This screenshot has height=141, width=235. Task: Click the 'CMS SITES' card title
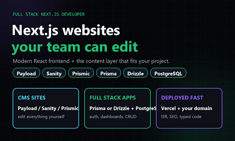(x=32, y=98)
